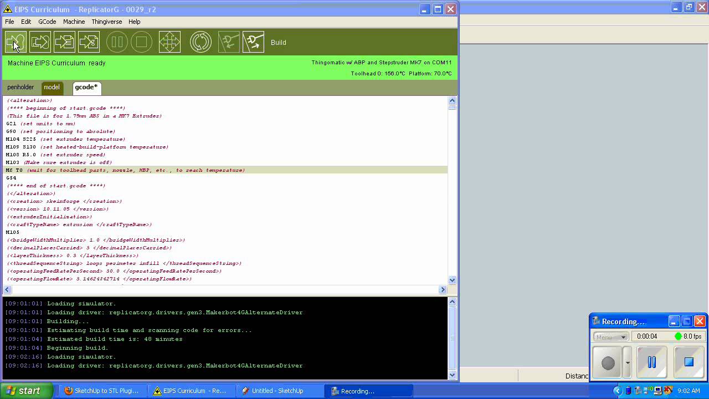Click the wireless network tray icon
709x399 pixels.
coord(648,391)
